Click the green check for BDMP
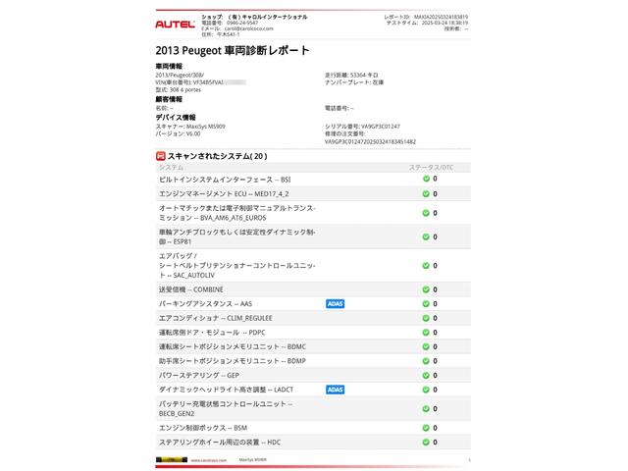628x471 pixels. coord(426,361)
